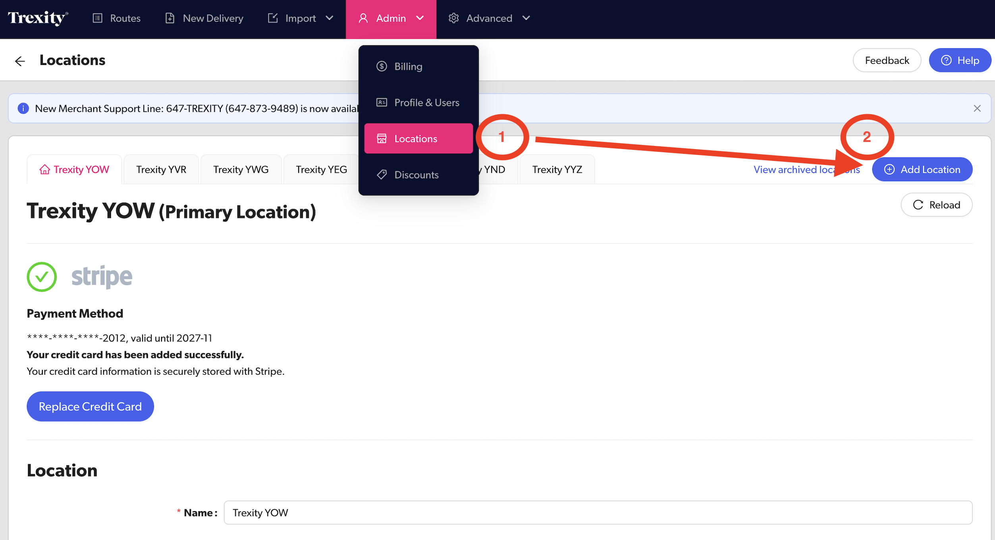995x540 pixels.
Task: Click the Discounts tag icon
Action: [382, 174]
